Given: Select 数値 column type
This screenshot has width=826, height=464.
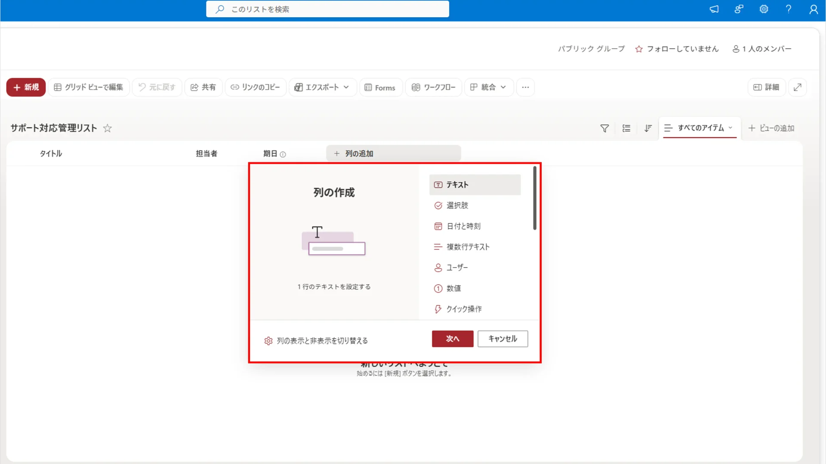Looking at the screenshot, I should coord(475,288).
